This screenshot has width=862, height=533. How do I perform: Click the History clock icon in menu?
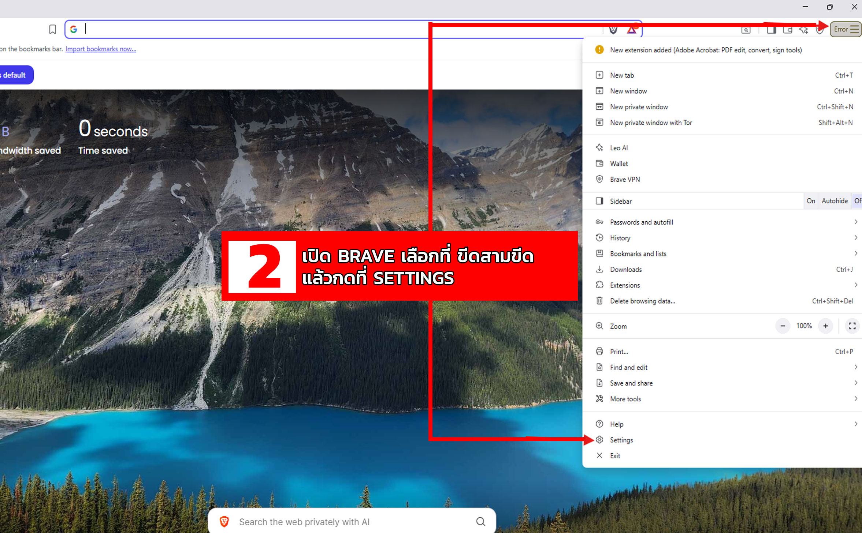(x=599, y=237)
